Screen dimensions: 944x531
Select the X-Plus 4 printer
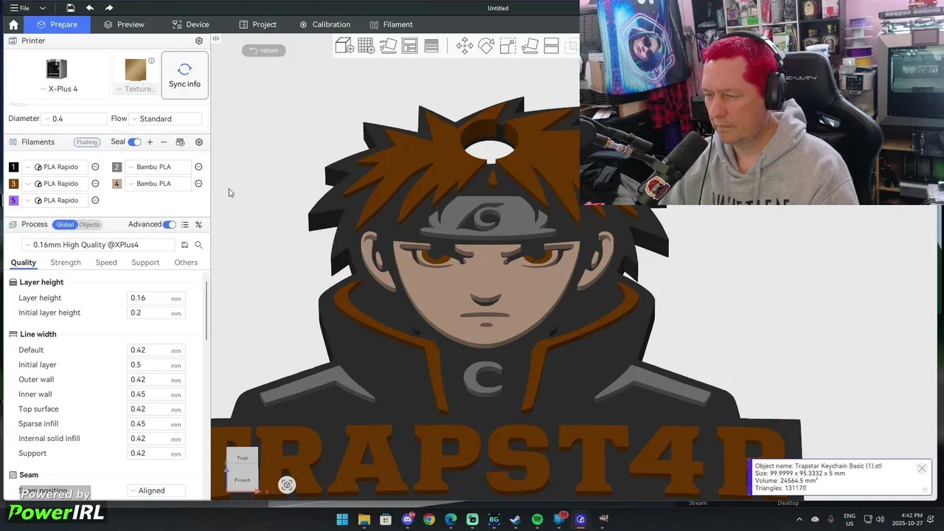[58, 75]
